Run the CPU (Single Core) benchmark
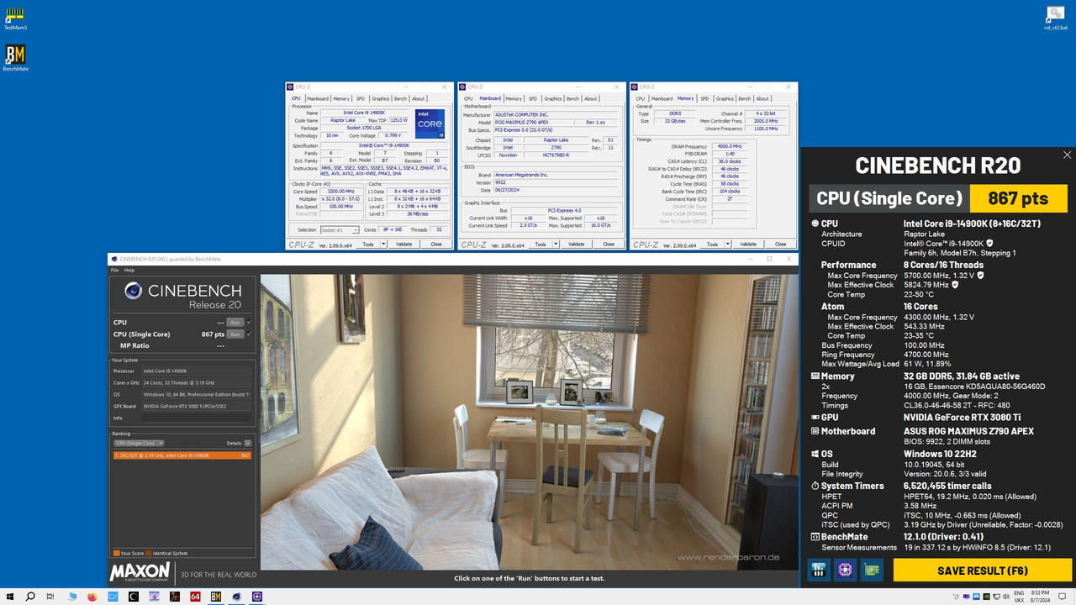The width and height of the screenshot is (1076, 605). point(235,334)
